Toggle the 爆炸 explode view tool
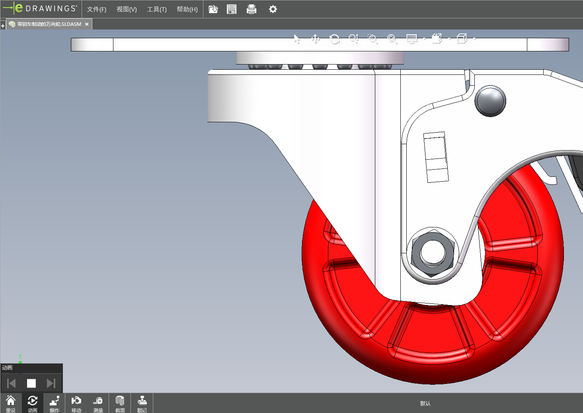The width and height of the screenshot is (583, 413). (55, 403)
